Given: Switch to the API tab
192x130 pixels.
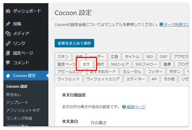Looking at the screenshot, I should point(154,79).
